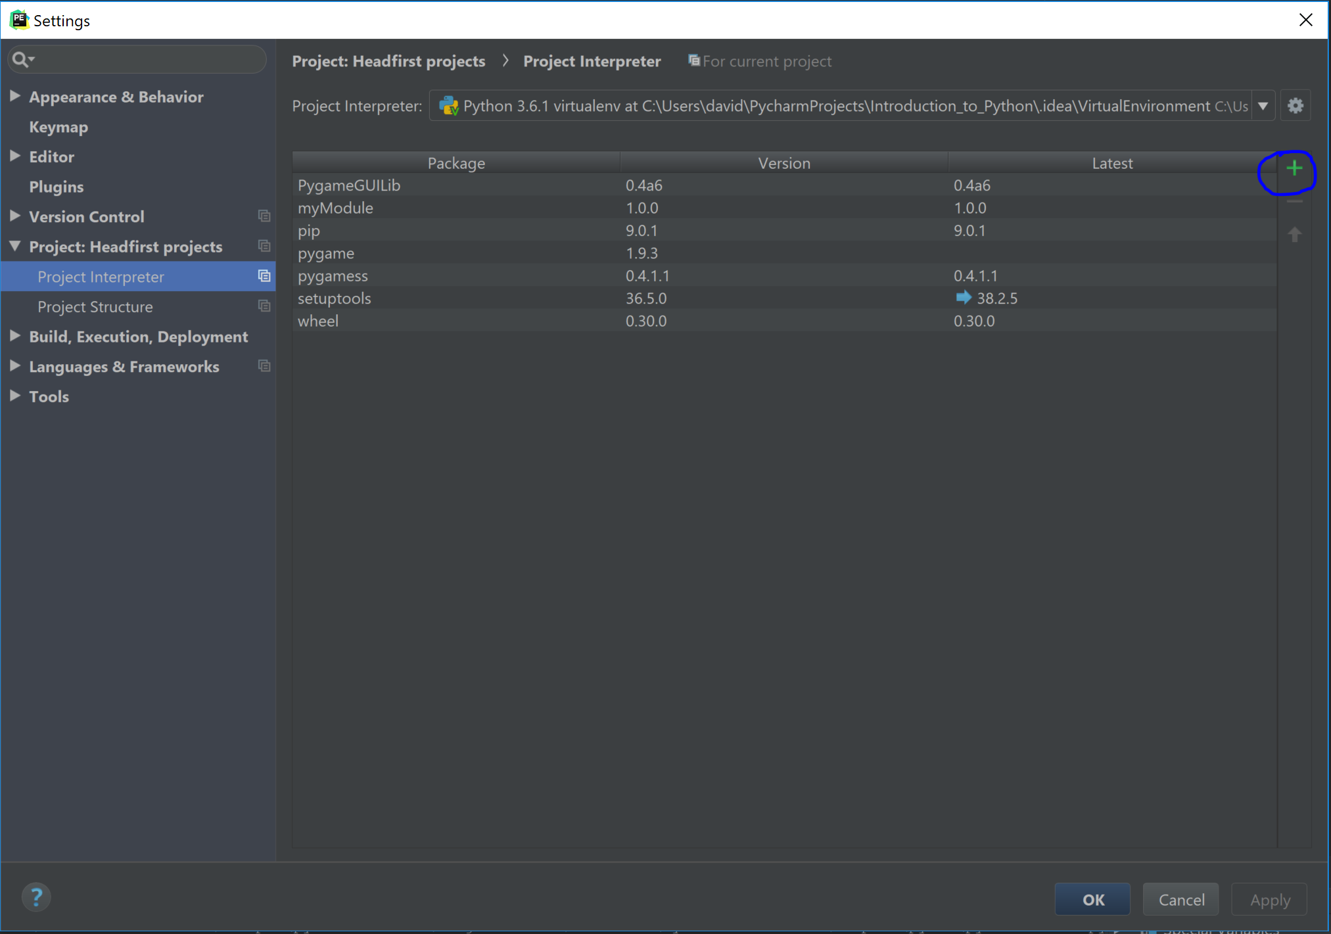Click the project-level icon beside Project: Headfirst projects

click(264, 246)
